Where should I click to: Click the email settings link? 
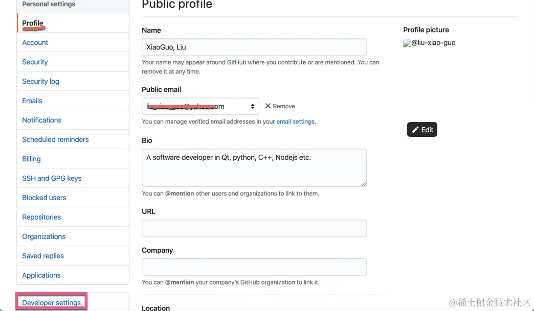click(x=296, y=122)
